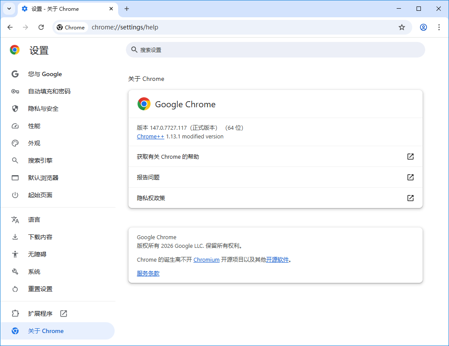Screen dimensions: 449x346
Task: Open a new tab with the plus button
Action: coord(127,9)
